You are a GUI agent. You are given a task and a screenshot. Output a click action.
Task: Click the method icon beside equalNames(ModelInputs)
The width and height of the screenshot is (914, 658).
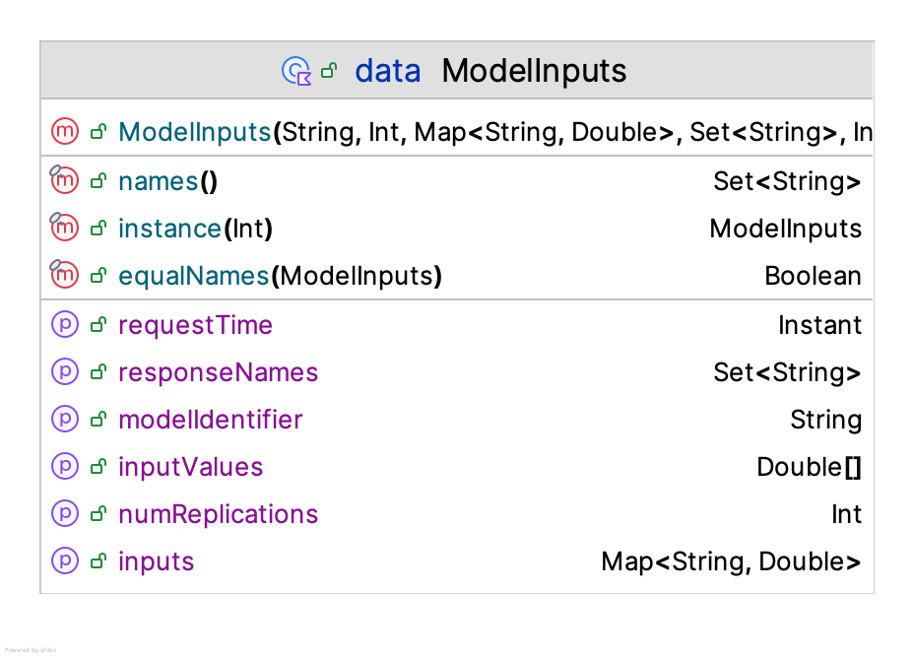coord(64,274)
